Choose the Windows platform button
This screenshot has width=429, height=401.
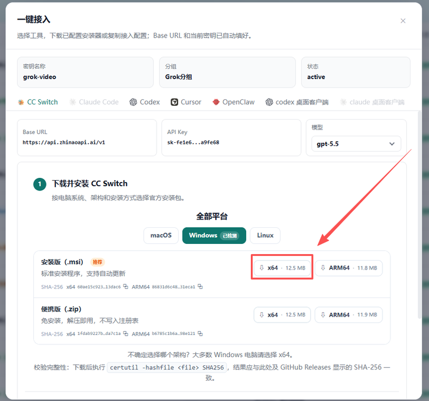pos(214,236)
